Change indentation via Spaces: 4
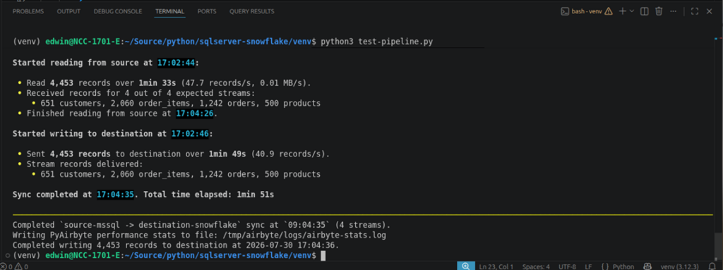 (536, 266)
